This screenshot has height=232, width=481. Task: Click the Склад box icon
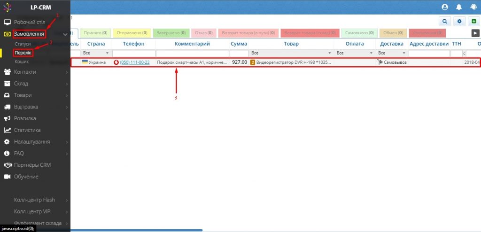(x=8, y=84)
